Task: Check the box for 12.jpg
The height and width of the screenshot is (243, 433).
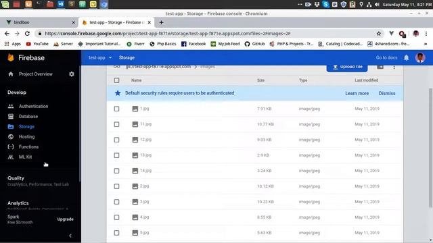Action: coord(116,140)
